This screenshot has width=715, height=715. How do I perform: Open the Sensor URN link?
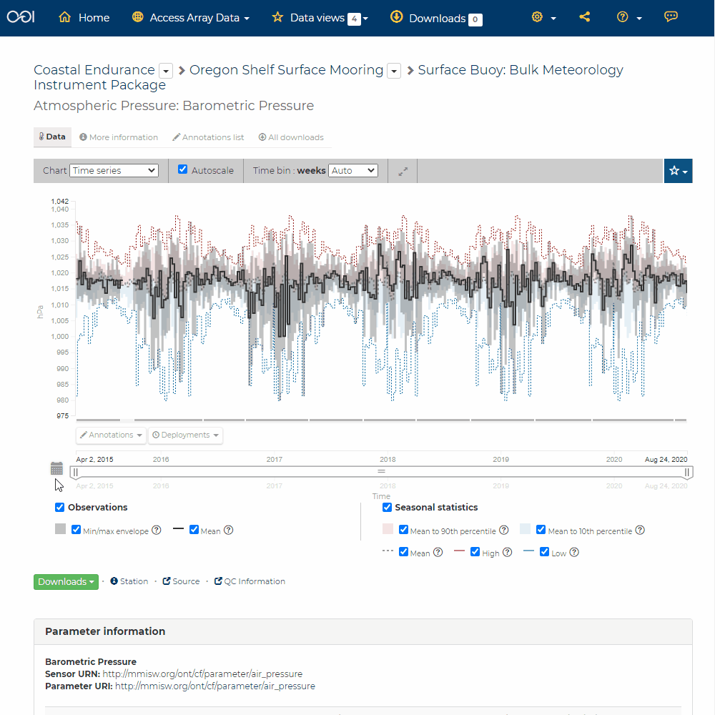click(203, 674)
